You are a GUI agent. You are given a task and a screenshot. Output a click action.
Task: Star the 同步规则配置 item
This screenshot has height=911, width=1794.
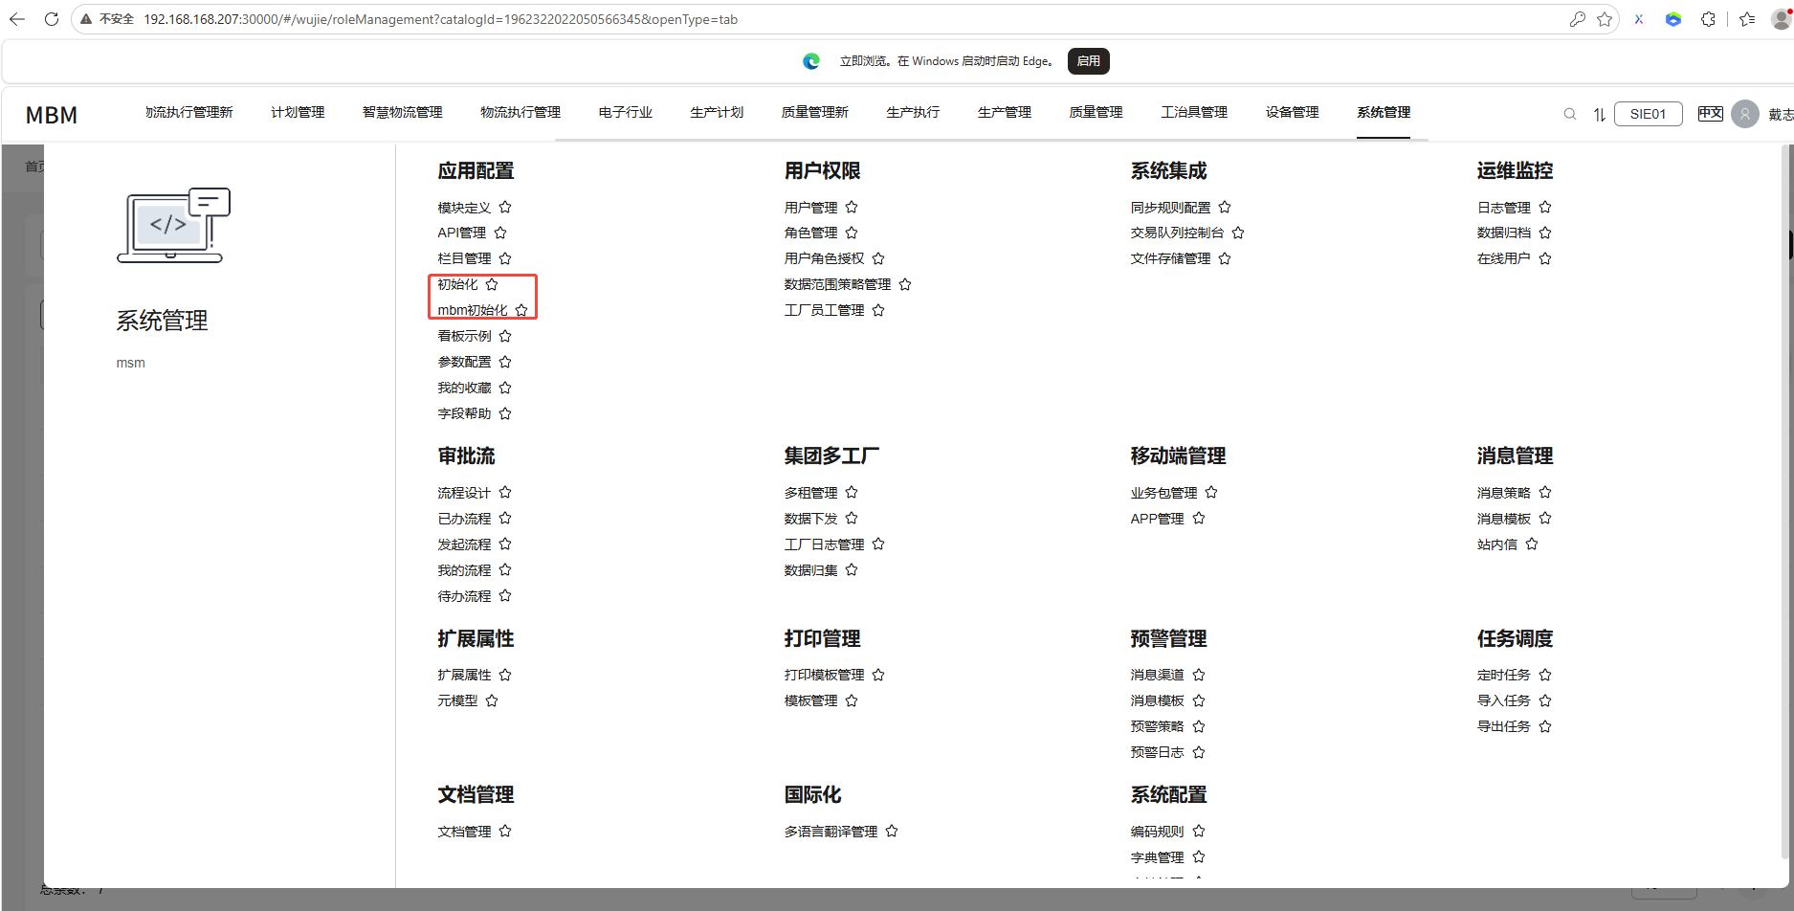1225,207
